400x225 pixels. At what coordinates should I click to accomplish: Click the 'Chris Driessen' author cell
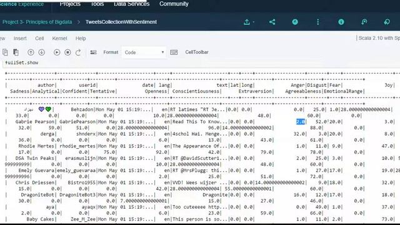tap(35, 182)
